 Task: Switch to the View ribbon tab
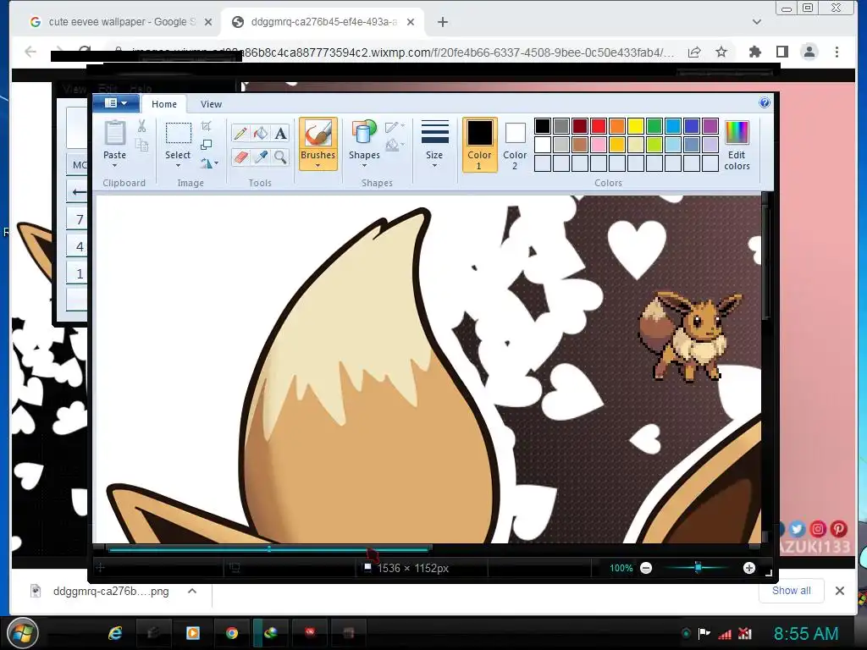(211, 104)
